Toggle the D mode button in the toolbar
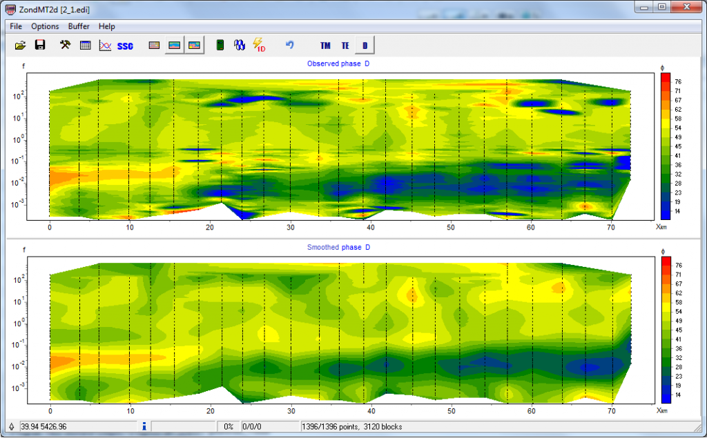This screenshot has width=707, height=438. 365,46
